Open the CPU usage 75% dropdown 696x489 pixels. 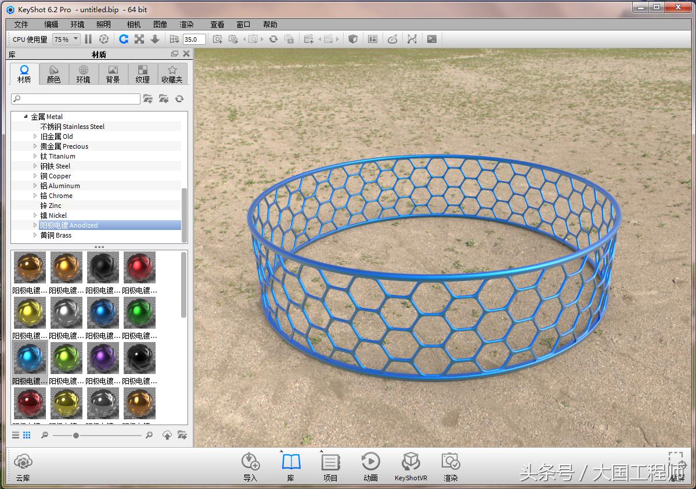click(66, 39)
